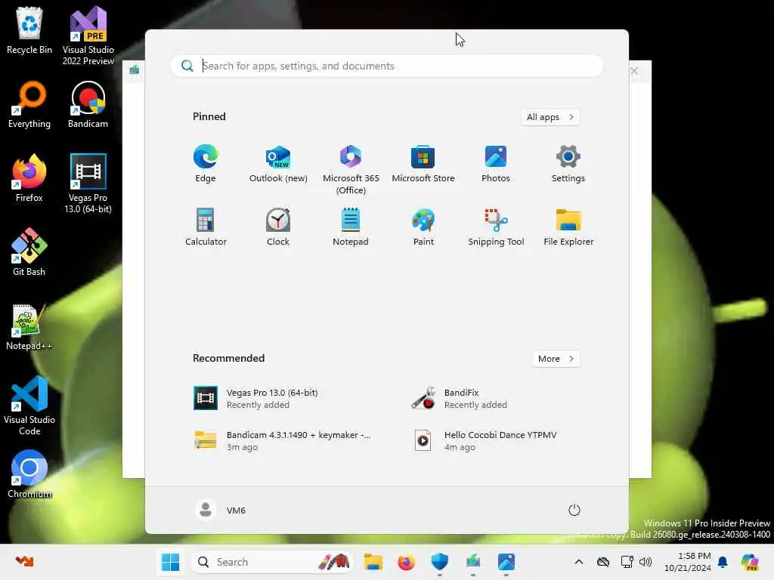
Task: Open cloud sync tray icon
Action: pyautogui.click(x=602, y=562)
